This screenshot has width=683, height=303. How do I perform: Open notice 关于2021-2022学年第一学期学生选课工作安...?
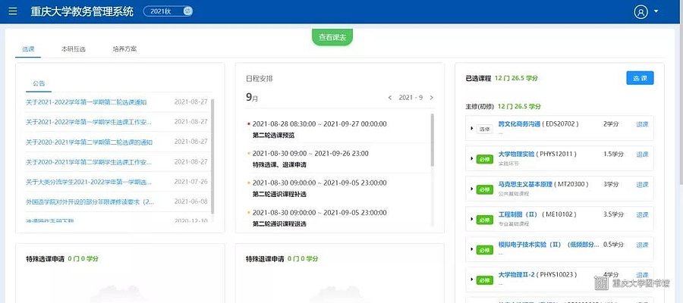pos(89,122)
